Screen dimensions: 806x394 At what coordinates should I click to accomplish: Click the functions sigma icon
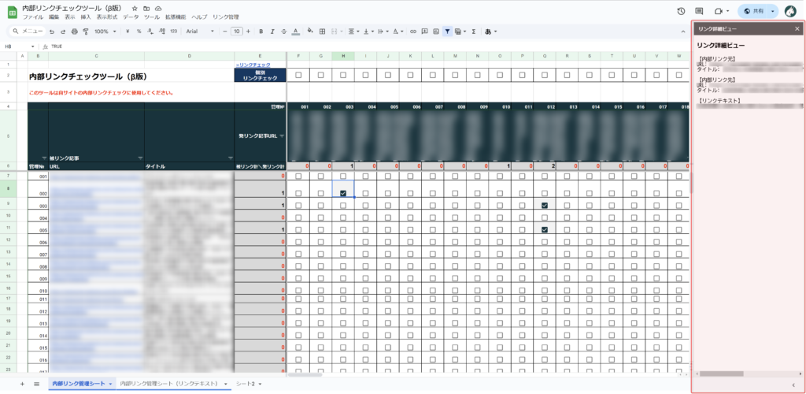(472, 32)
